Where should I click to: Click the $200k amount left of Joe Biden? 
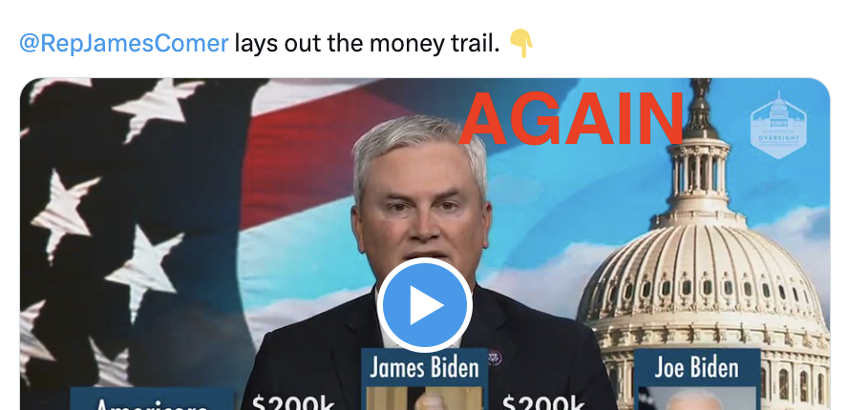pos(543,402)
